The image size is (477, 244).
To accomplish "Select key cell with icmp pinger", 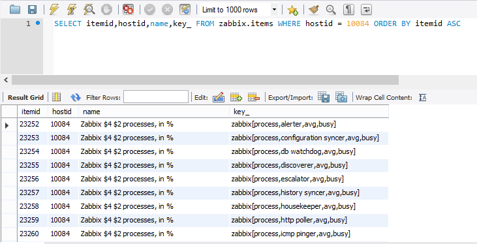I will pos(309,234).
